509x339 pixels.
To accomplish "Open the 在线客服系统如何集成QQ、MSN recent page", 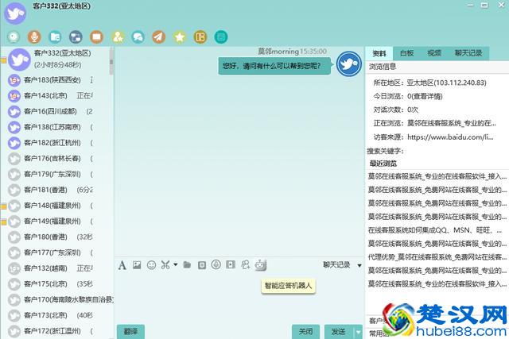I will (435, 230).
